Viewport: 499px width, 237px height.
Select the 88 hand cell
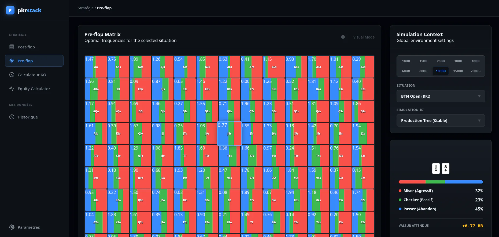[x=230, y=200]
